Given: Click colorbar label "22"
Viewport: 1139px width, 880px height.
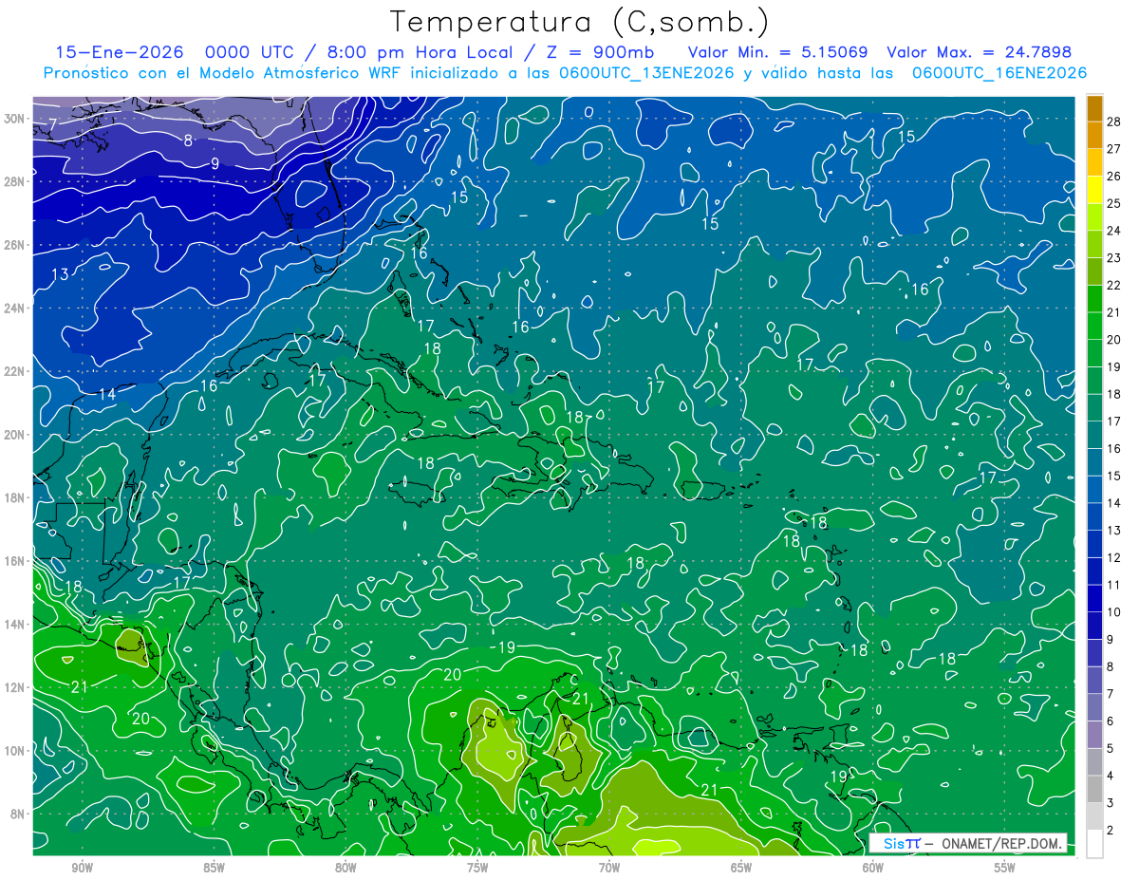Looking at the screenshot, I should [1113, 285].
